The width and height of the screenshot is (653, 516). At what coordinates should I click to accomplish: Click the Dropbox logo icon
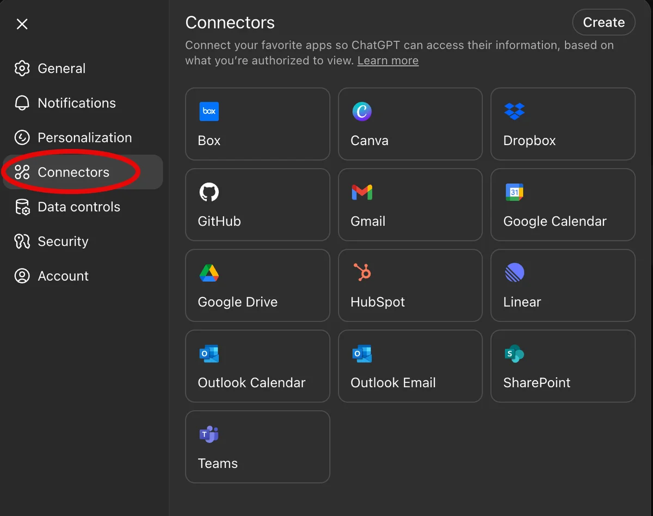pos(514,111)
